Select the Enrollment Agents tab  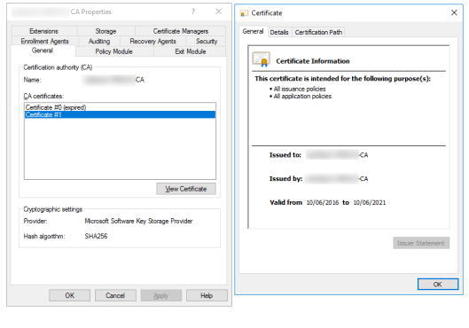(x=44, y=42)
